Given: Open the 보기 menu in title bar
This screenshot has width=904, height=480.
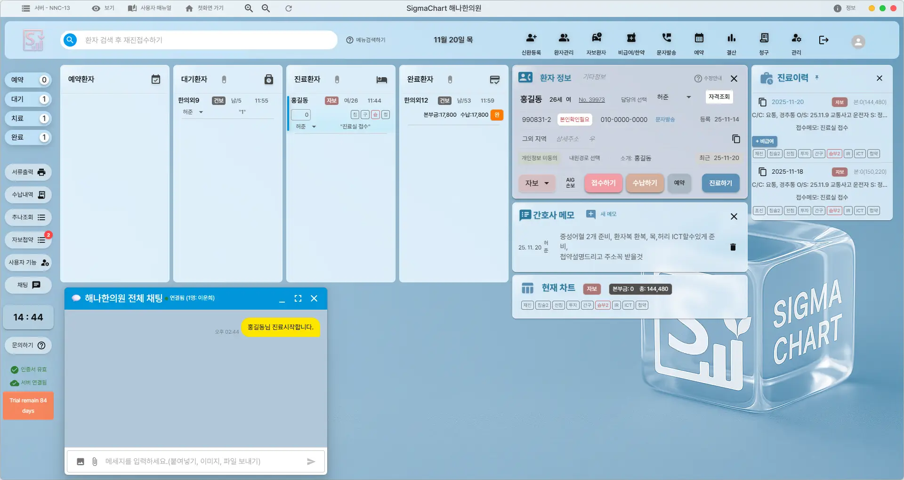Looking at the screenshot, I should point(103,8).
